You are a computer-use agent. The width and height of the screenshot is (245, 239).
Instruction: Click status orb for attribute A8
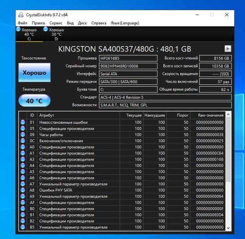point(23,190)
